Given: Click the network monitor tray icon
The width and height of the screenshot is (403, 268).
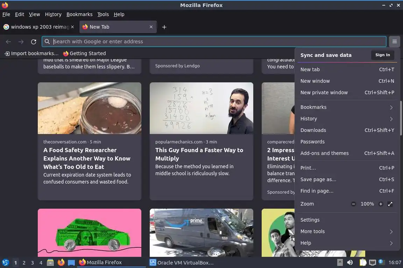Looking at the screenshot, I should tap(372, 262).
